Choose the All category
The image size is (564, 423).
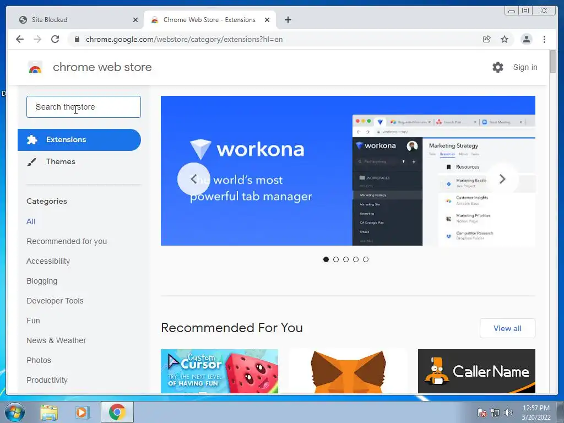[x=31, y=221]
